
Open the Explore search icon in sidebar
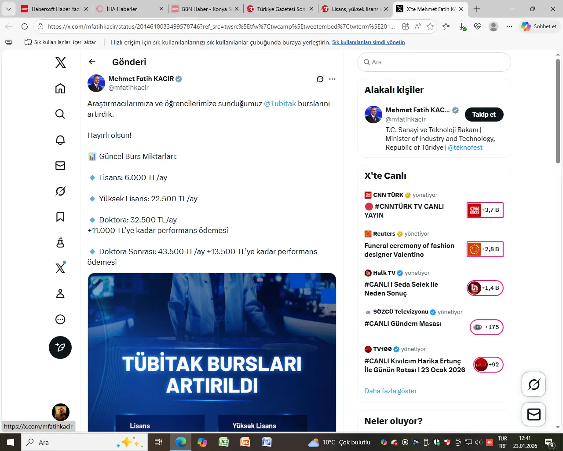pyautogui.click(x=60, y=114)
